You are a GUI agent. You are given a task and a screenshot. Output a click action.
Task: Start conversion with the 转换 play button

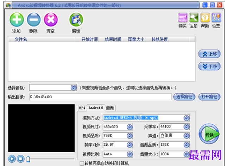click(209, 134)
